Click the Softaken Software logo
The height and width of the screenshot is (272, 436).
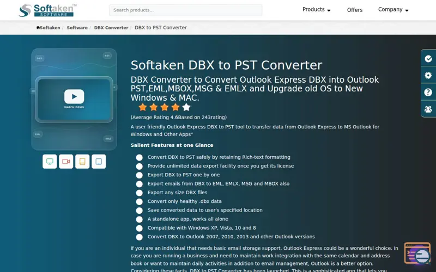point(48,10)
